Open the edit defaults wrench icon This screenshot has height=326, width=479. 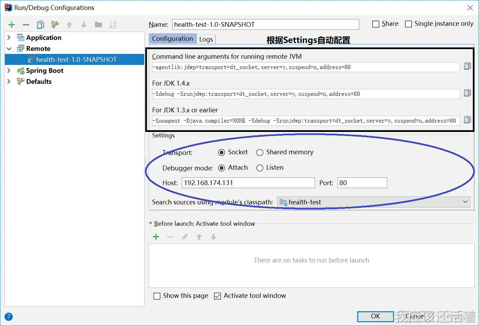55,25
